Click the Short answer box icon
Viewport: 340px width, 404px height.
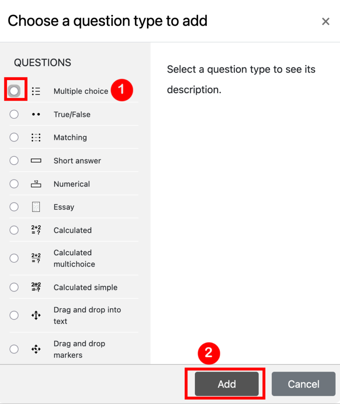36,161
